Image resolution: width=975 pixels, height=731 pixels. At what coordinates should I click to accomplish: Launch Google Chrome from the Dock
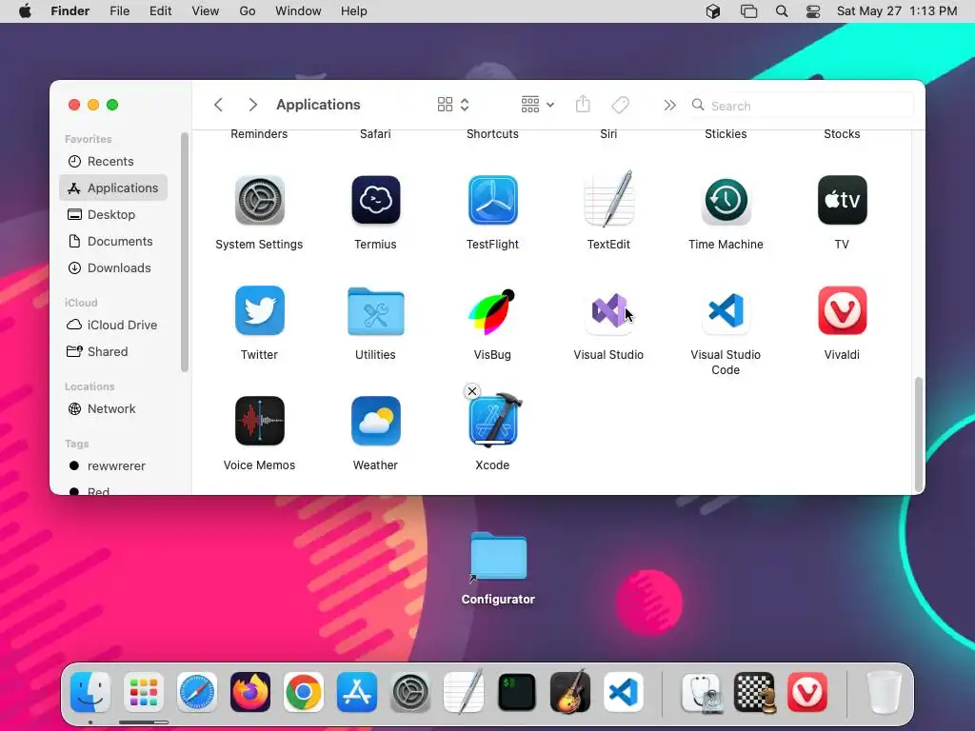click(304, 692)
